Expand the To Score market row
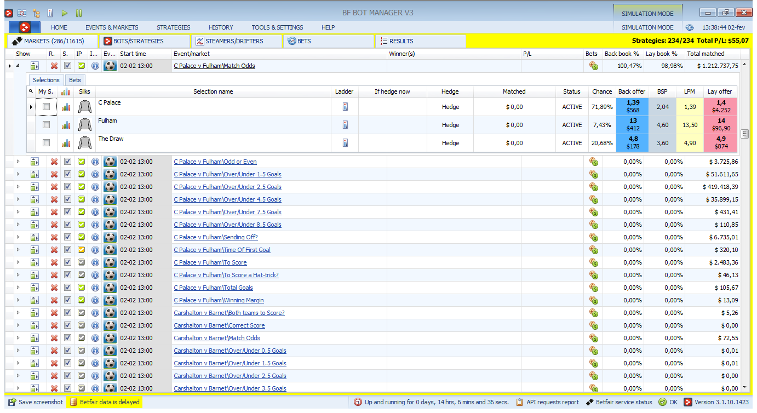This screenshot has width=757, height=413. (x=18, y=262)
